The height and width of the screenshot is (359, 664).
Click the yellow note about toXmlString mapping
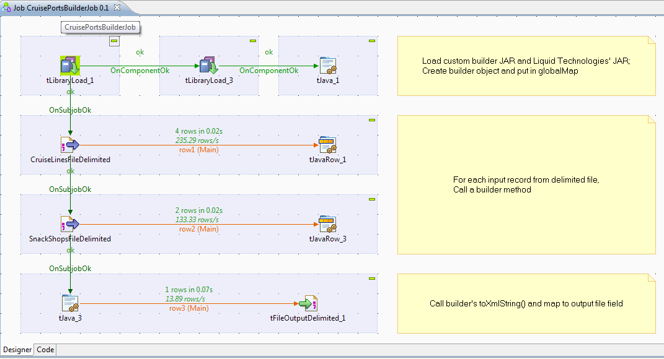tap(526, 303)
